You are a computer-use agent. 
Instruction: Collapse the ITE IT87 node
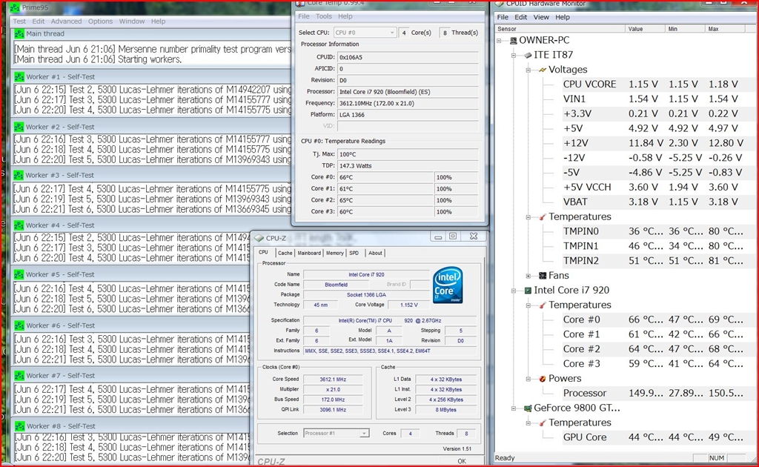click(514, 55)
